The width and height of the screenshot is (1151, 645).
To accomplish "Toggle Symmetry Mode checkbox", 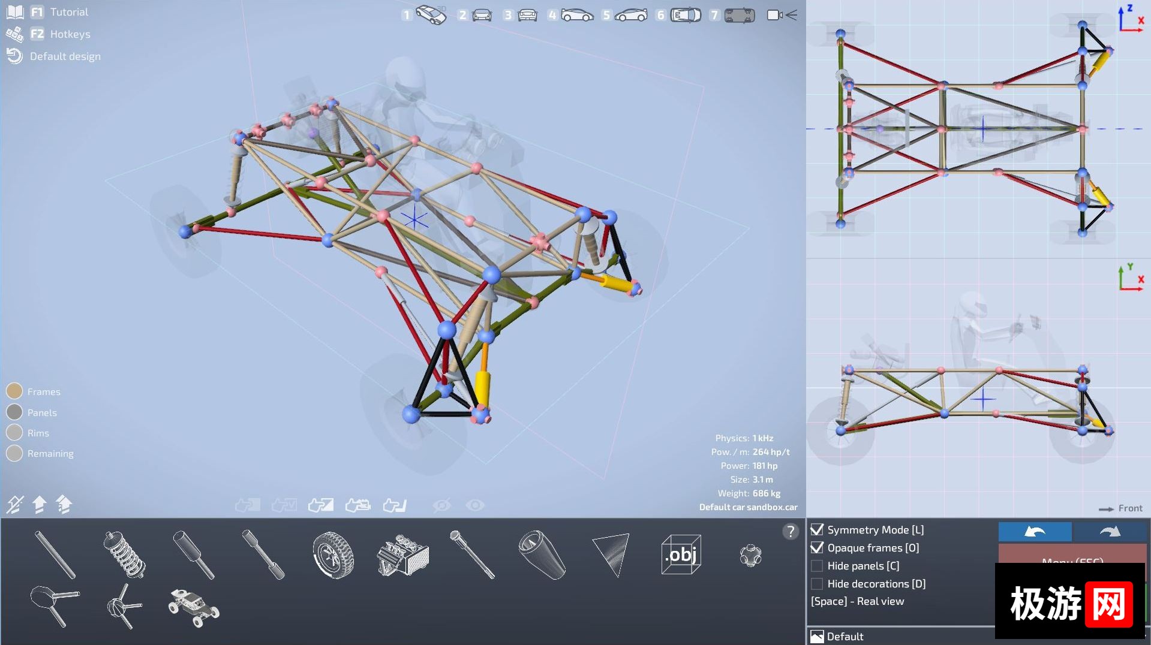I will 817,530.
